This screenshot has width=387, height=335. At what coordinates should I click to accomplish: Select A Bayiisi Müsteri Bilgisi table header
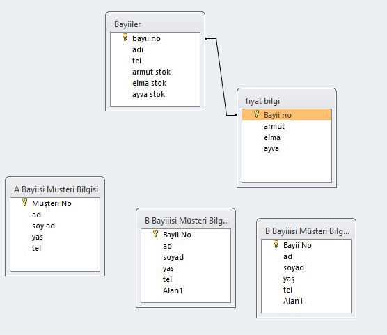pyautogui.click(x=55, y=189)
